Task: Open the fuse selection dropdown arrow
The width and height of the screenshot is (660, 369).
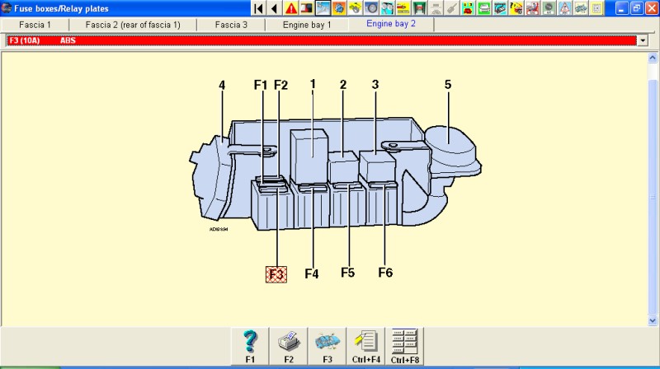Action: coord(643,40)
